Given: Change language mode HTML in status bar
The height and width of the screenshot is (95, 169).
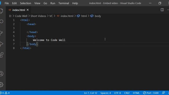Looking at the screenshot, I should (x=136, y=93).
